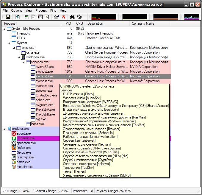This screenshot has width=202, height=195.
Task: Collapse the explorer.exe node
Action: pyautogui.click(x=4, y=129)
